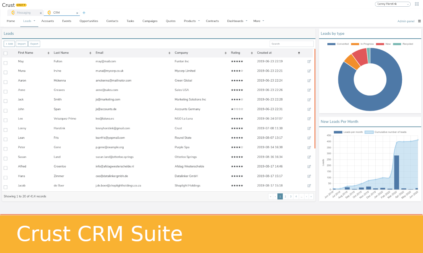Edit the Jacob de Boer lead row
The image size is (423, 253).
pos(309,185)
